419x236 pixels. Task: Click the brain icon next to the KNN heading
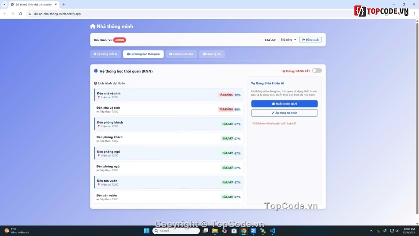pyautogui.click(x=96, y=71)
